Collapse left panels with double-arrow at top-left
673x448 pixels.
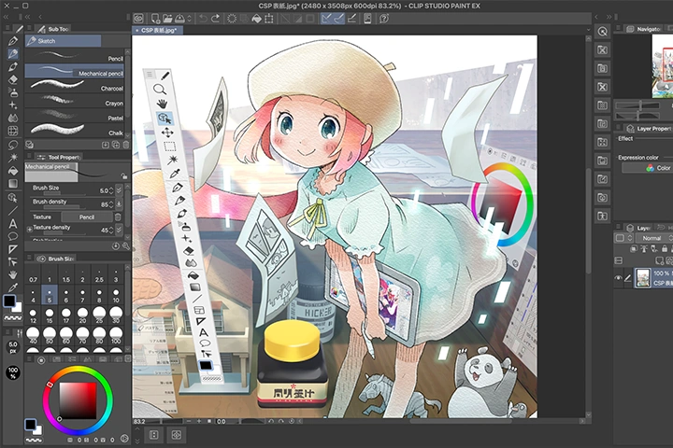(x=6, y=17)
